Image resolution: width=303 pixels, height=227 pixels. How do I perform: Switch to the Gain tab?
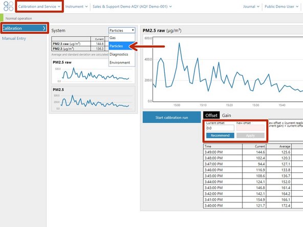(226, 116)
